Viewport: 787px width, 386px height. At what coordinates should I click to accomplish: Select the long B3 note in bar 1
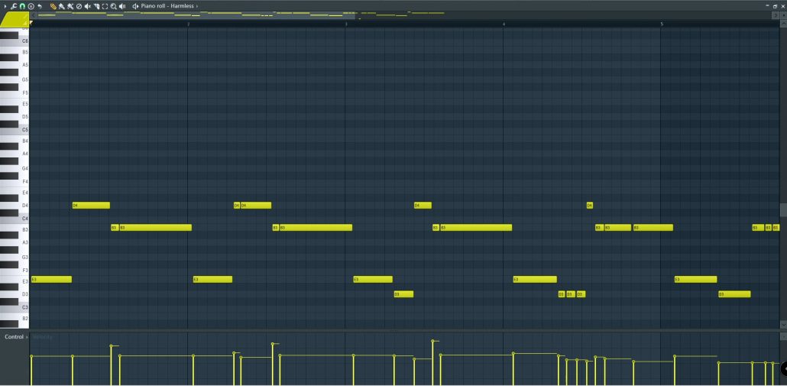coord(155,227)
